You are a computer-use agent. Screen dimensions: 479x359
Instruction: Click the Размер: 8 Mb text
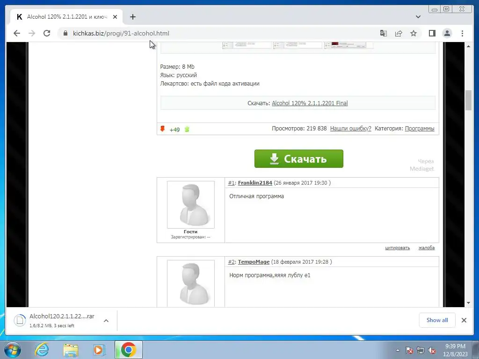coord(177,66)
